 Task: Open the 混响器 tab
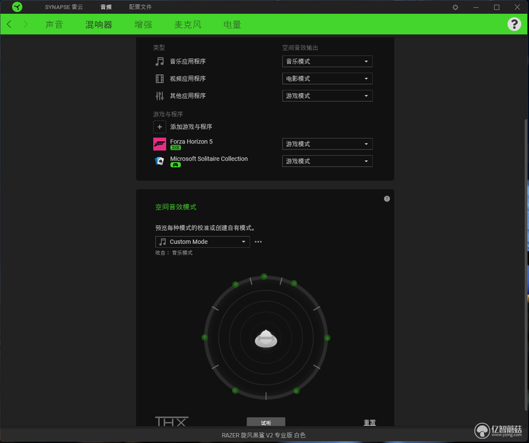point(99,24)
